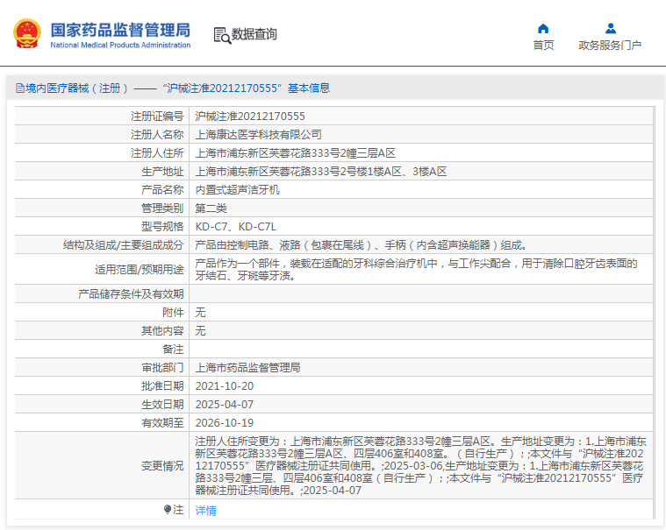
Task: Click the 注册证编号 row label
Action: coord(157,117)
